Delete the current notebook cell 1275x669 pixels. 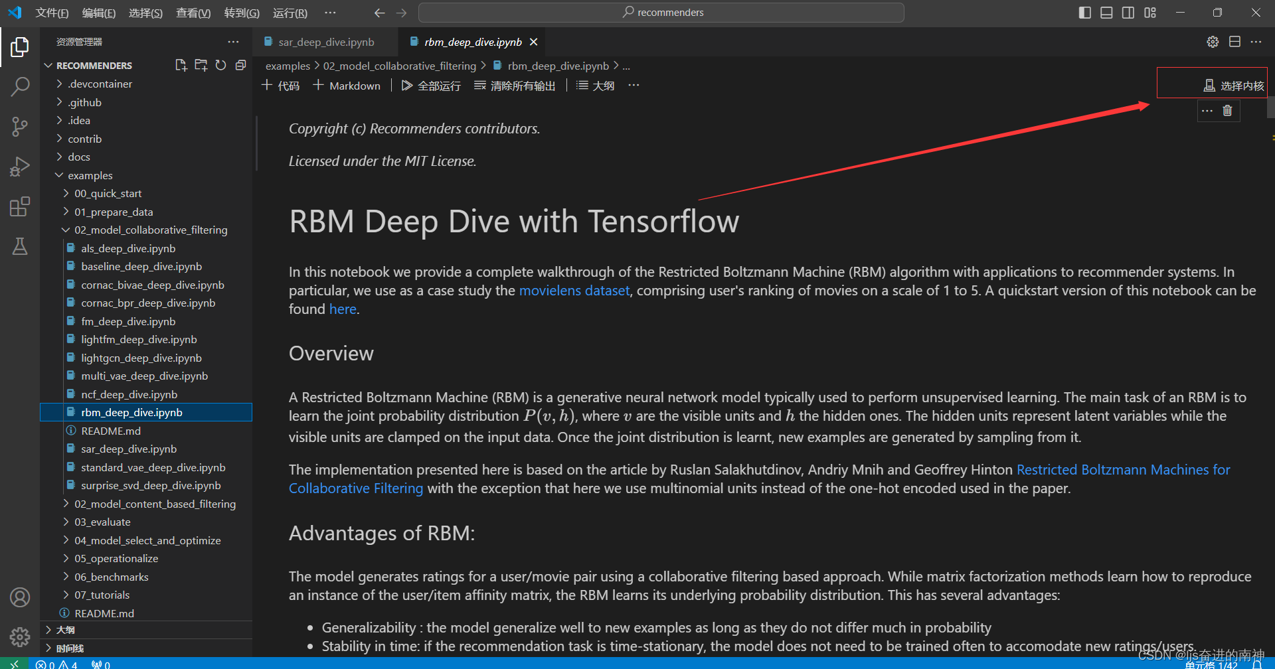point(1227,111)
